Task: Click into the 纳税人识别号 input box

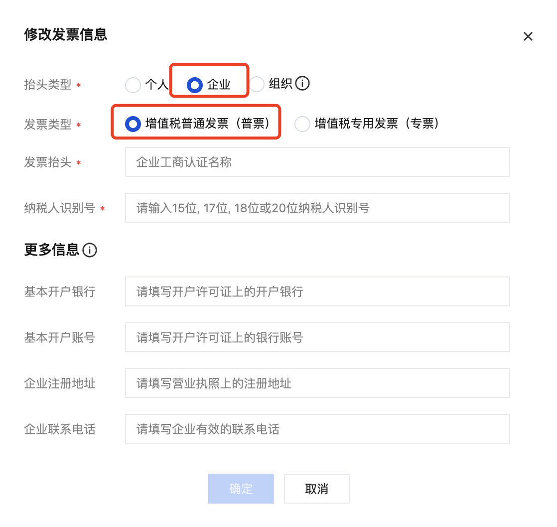Action: [317, 208]
